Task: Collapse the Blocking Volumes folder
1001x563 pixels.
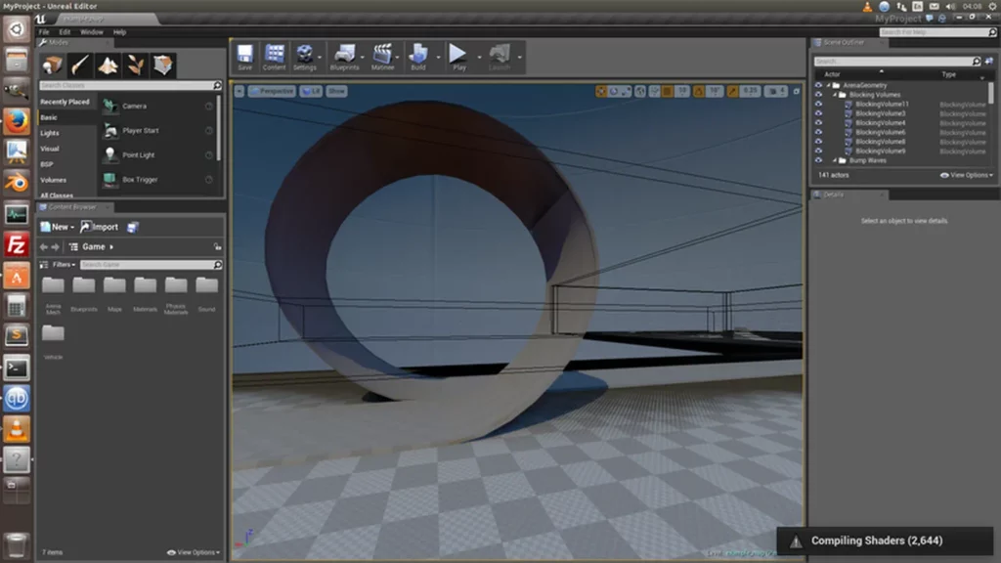Action: click(834, 95)
